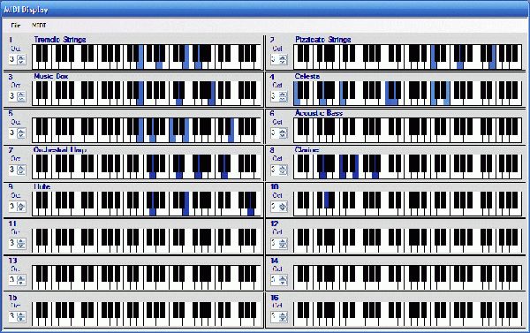This screenshot has width=530, height=333.
Task: Click the channel 12 piano keyboard
Action: [408, 240]
